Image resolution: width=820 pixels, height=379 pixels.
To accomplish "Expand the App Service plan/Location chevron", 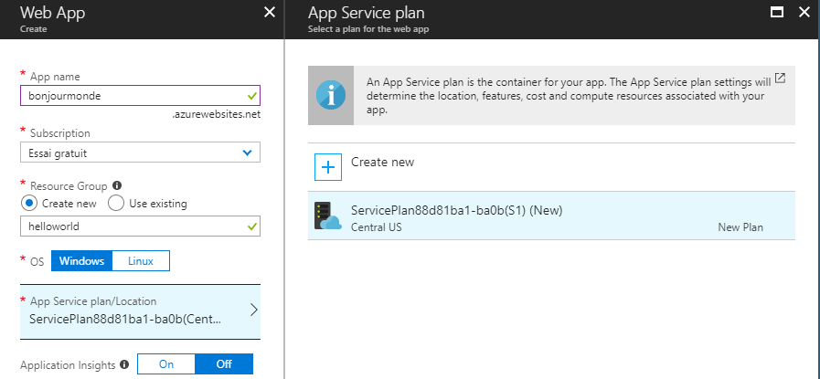I will (x=253, y=310).
